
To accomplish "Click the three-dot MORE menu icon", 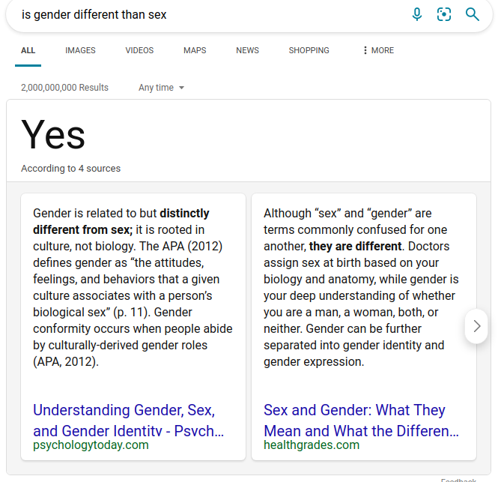I will [x=365, y=50].
